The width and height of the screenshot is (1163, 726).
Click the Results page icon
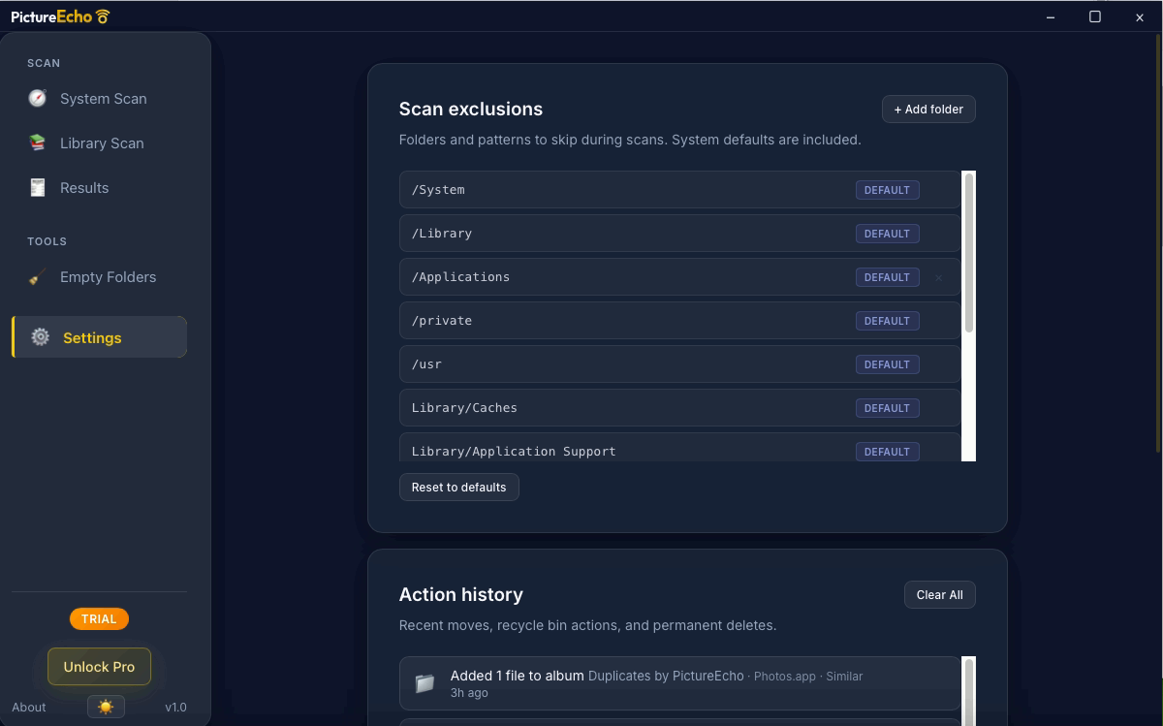coord(38,187)
